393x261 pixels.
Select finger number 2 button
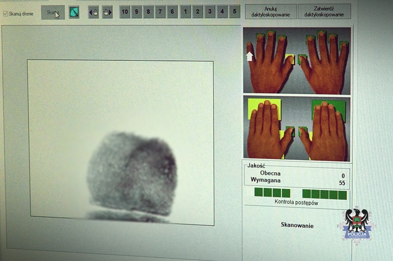pos(197,11)
